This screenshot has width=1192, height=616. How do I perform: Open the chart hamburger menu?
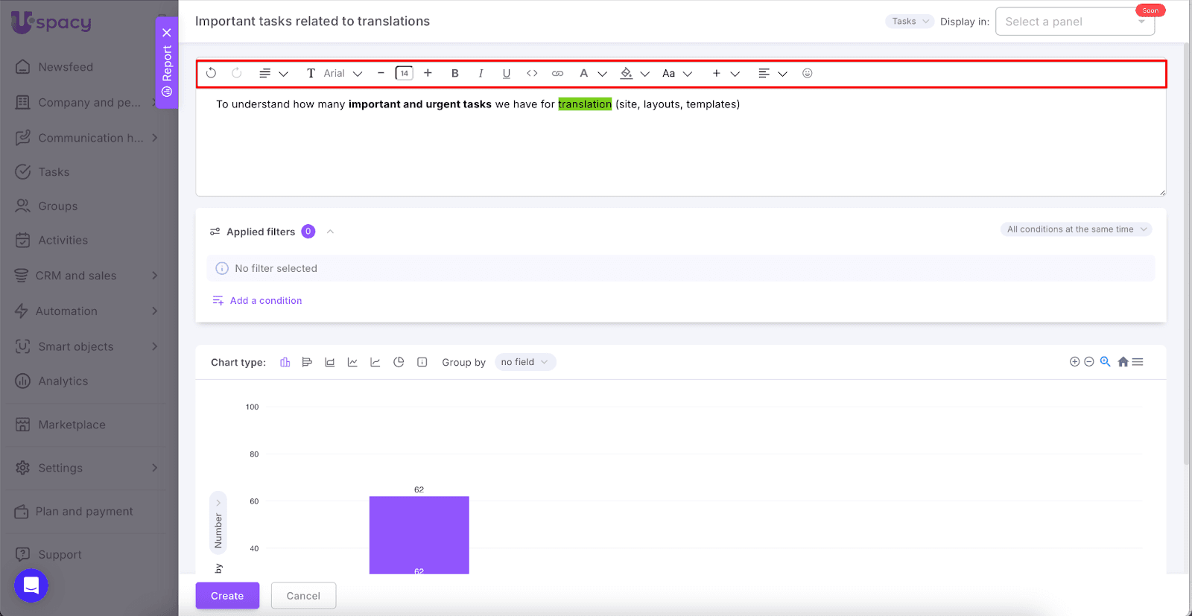point(1138,362)
